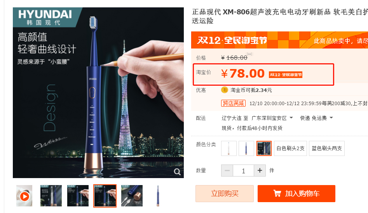Image resolution: width=368 pixels, height=213 pixels.
Task: Click the quantity input field
Action: click(243, 170)
